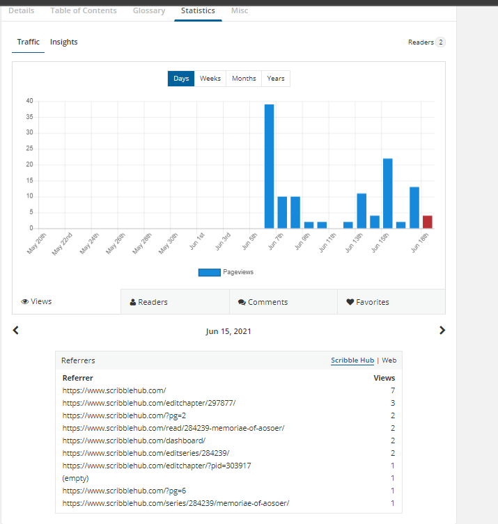Image resolution: width=498 pixels, height=524 pixels.
Task: Click the tallest Jun 6th bar
Action: [269, 166]
